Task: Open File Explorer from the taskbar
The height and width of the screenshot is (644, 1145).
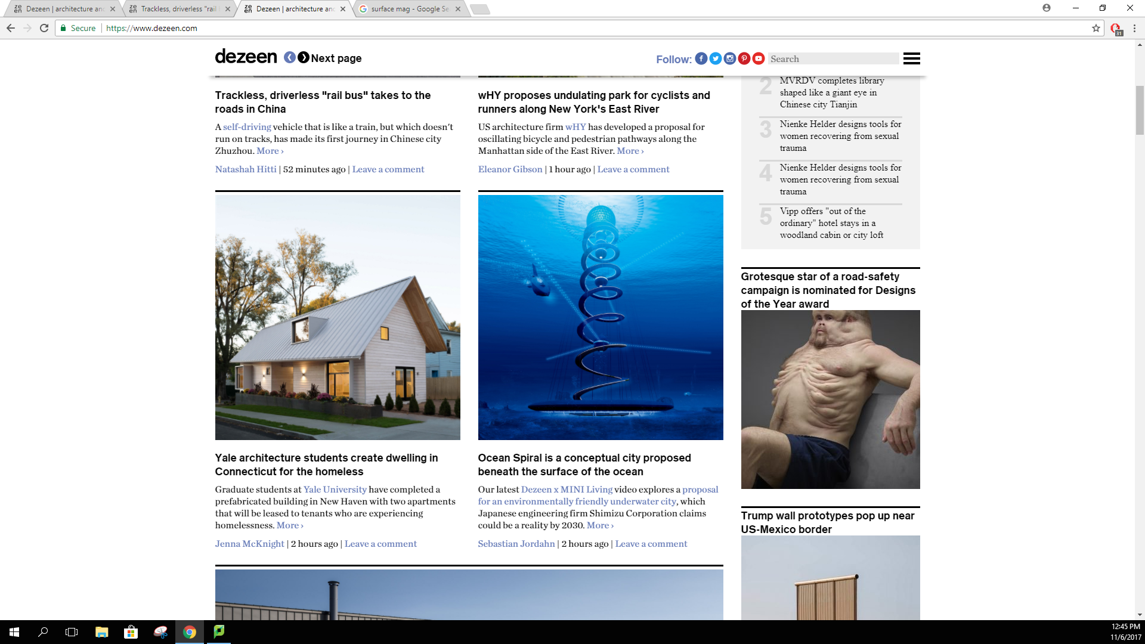Action: pos(102,632)
